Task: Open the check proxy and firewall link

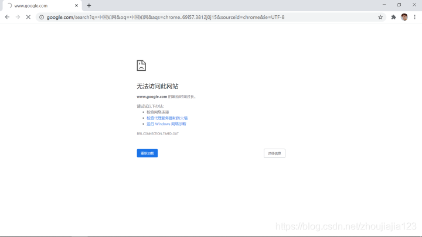Action: coord(167,118)
